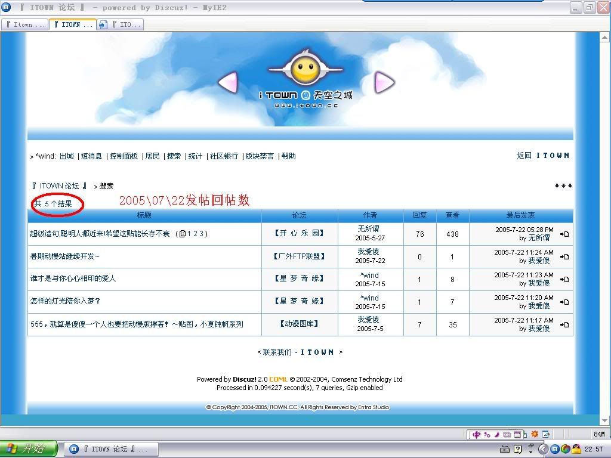This screenshot has width=611, height=458.
Task: Click the 开始 Start button
Action: point(29,449)
